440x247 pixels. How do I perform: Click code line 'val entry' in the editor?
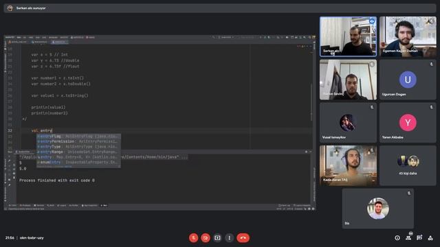click(42, 130)
